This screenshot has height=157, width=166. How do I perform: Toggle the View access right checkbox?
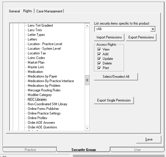(x=99, y=49)
